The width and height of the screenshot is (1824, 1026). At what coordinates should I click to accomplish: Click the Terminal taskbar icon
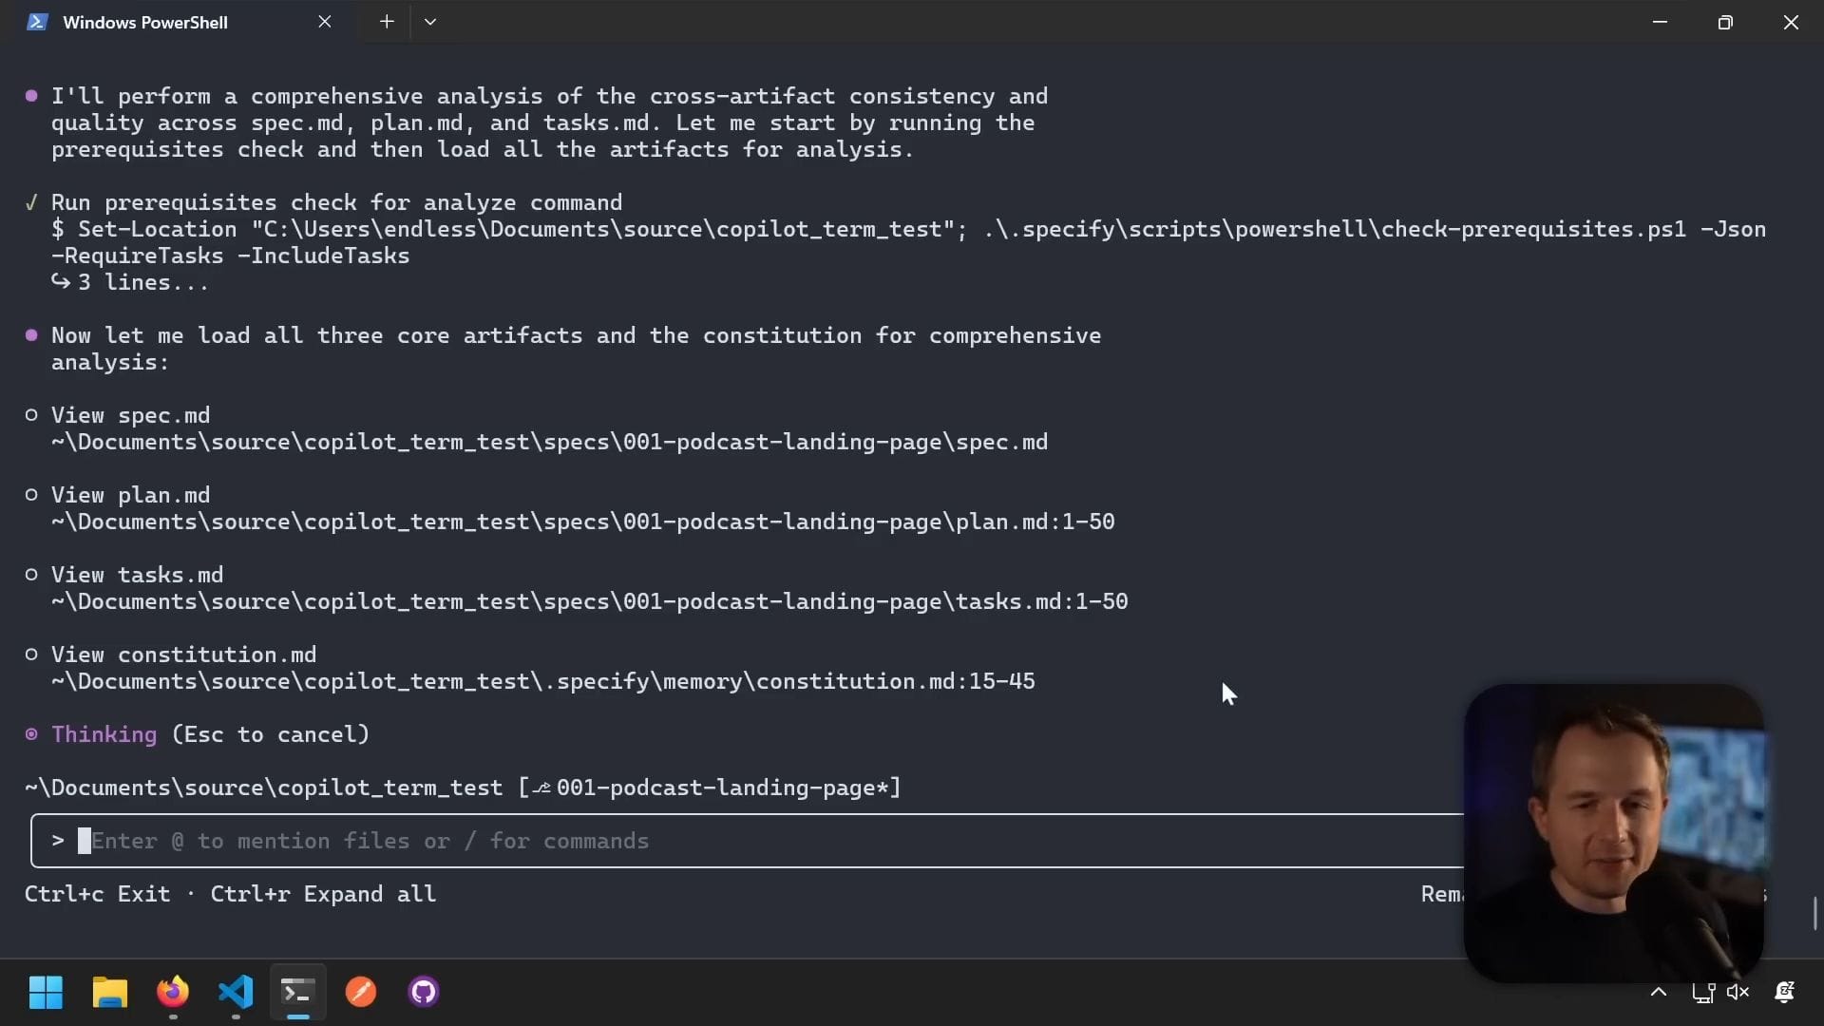point(297,993)
